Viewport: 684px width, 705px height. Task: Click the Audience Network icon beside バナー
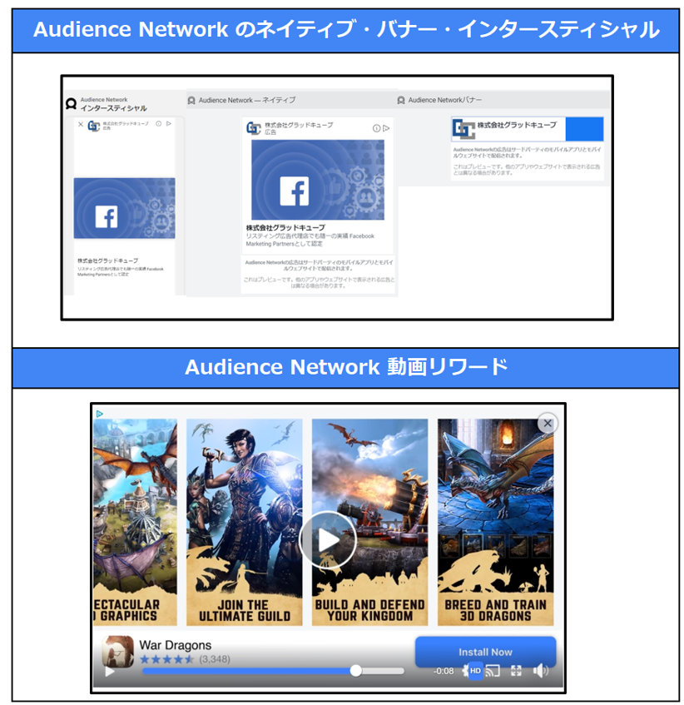[401, 100]
